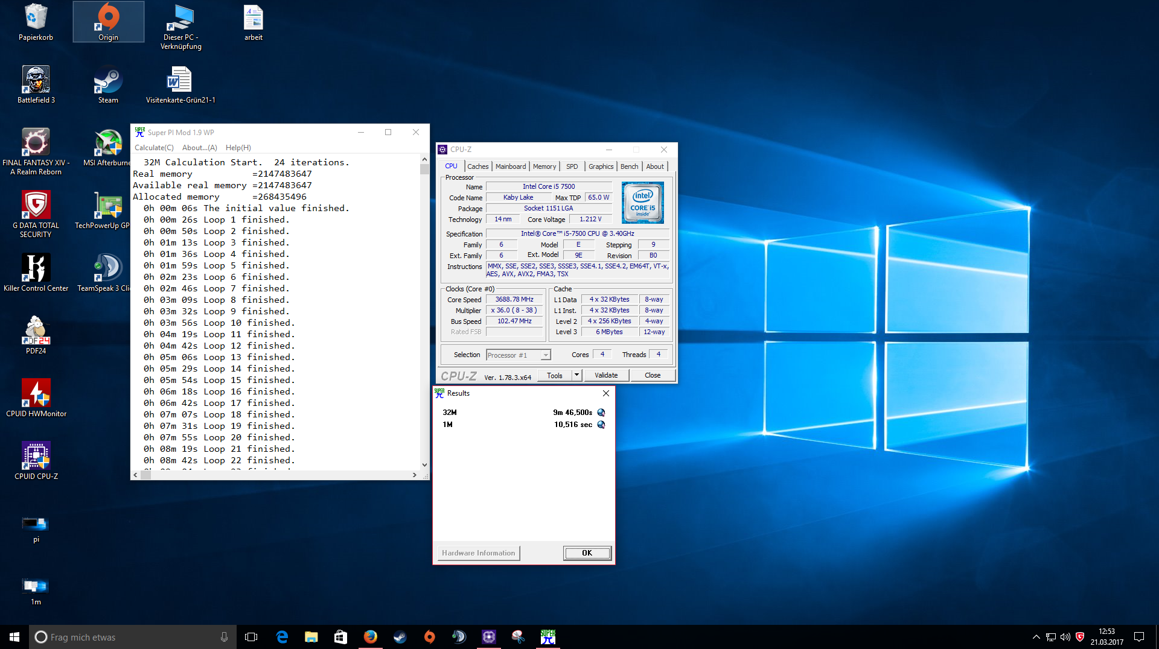Click the 32M result time 9m 46,500s
Viewport: 1159px width, 649px height.
[572, 413]
